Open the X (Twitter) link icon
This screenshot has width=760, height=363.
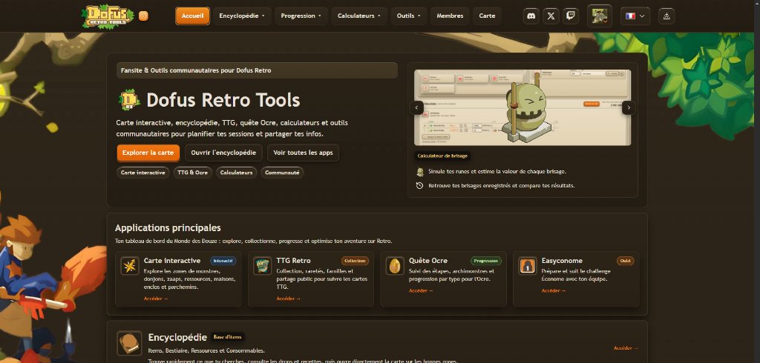[551, 16]
